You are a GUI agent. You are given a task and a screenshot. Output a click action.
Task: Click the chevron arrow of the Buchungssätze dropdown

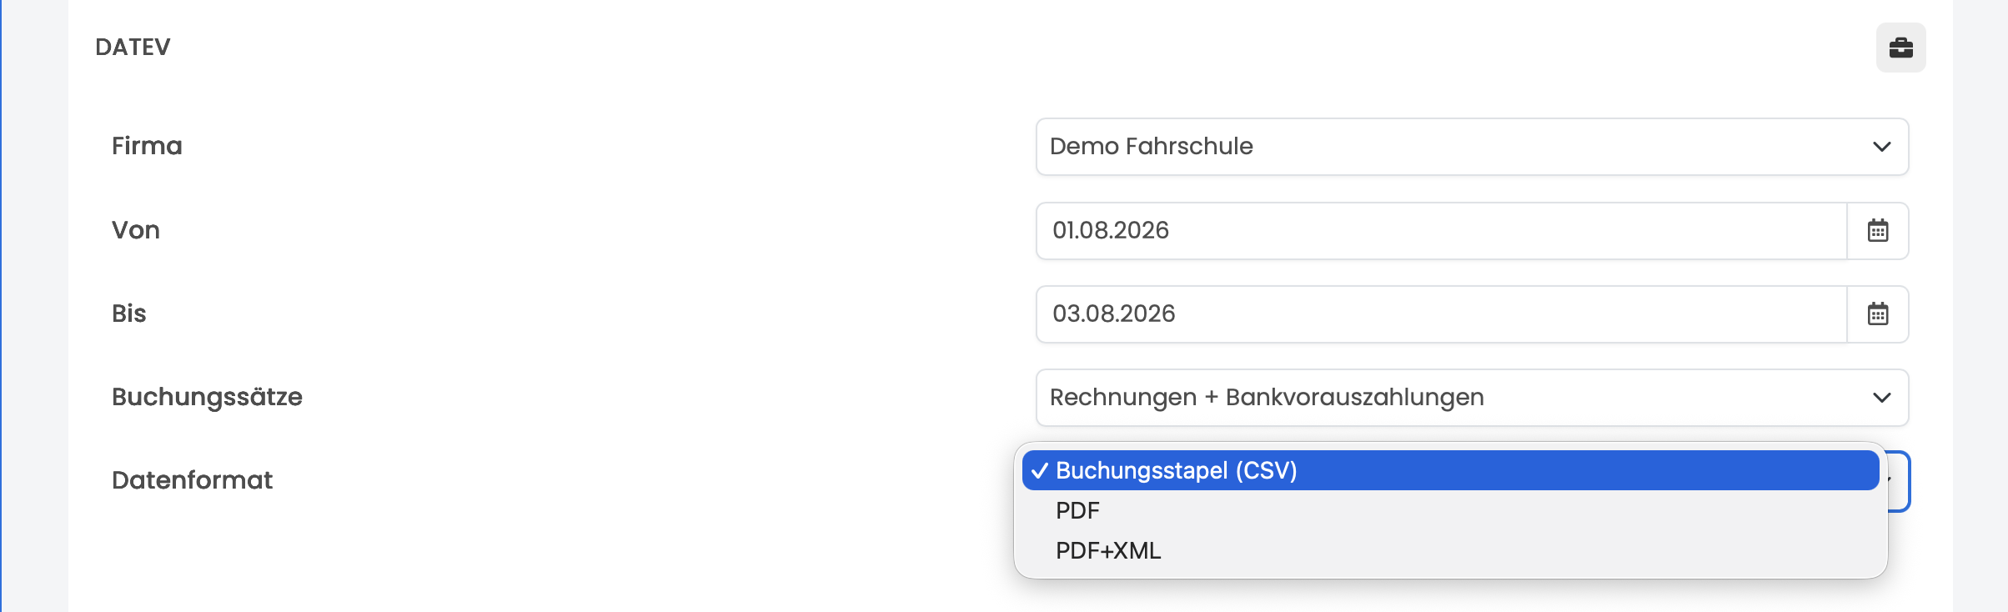coord(1882,398)
